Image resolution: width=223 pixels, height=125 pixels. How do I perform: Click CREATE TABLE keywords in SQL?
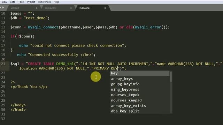pyautogui.click(x=41, y=64)
